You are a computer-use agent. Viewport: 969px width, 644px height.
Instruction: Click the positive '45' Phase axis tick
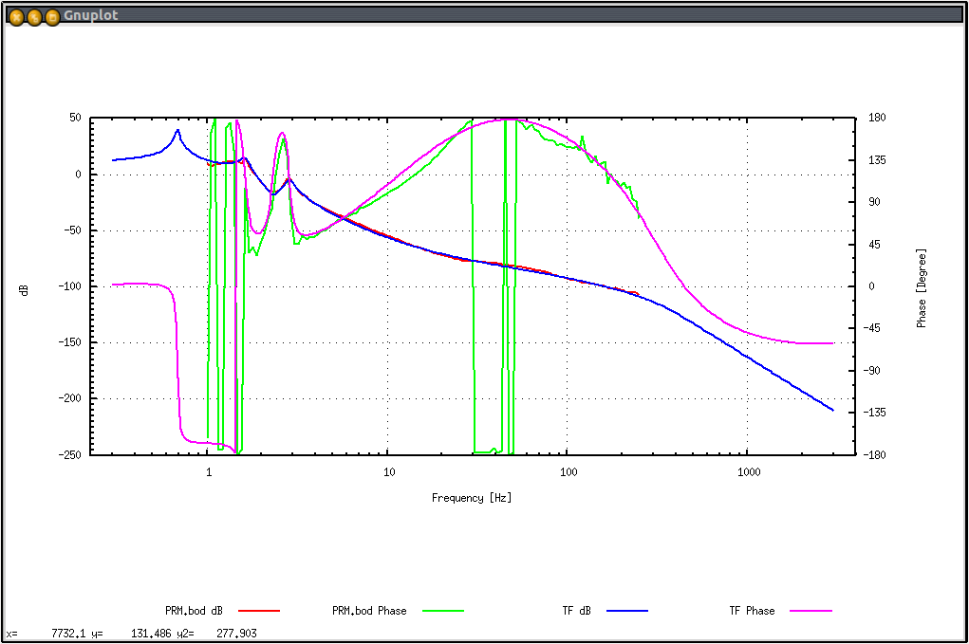point(874,245)
